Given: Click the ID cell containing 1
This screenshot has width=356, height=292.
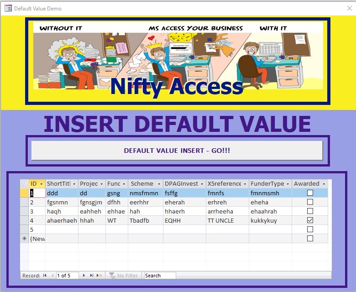Looking at the screenshot, I should [x=37, y=193].
